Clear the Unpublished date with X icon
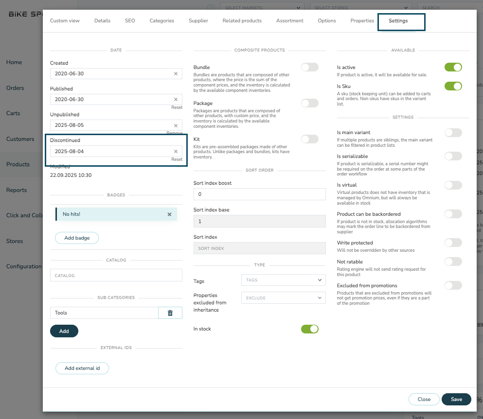The width and height of the screenshot is (483, 419). click(176, 125)
